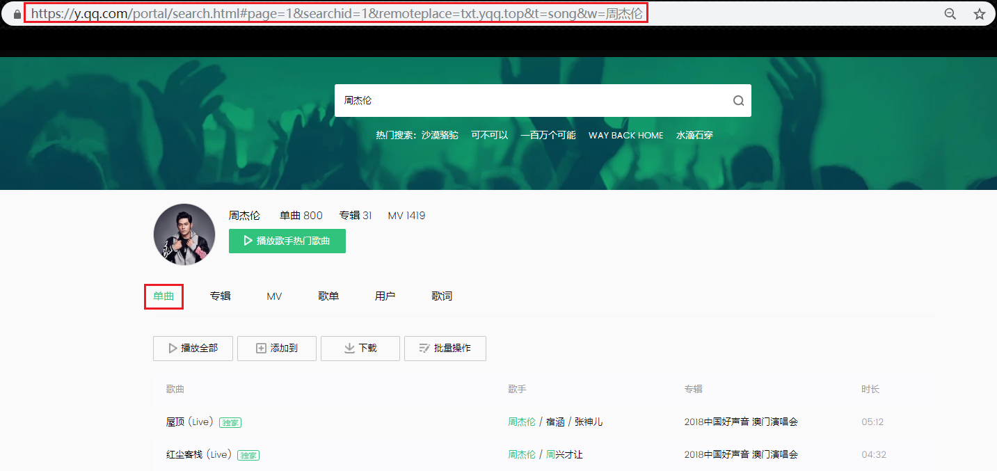Click the zoom magnifier icon in address bar
This screenshot has height=471, width=997.
point(950,14)
